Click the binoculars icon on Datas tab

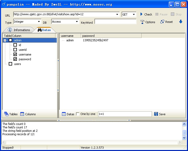click(40, 30)
